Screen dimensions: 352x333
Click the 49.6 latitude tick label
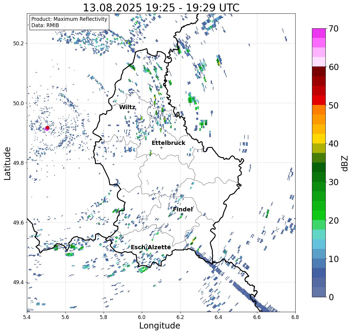[19, 222]
